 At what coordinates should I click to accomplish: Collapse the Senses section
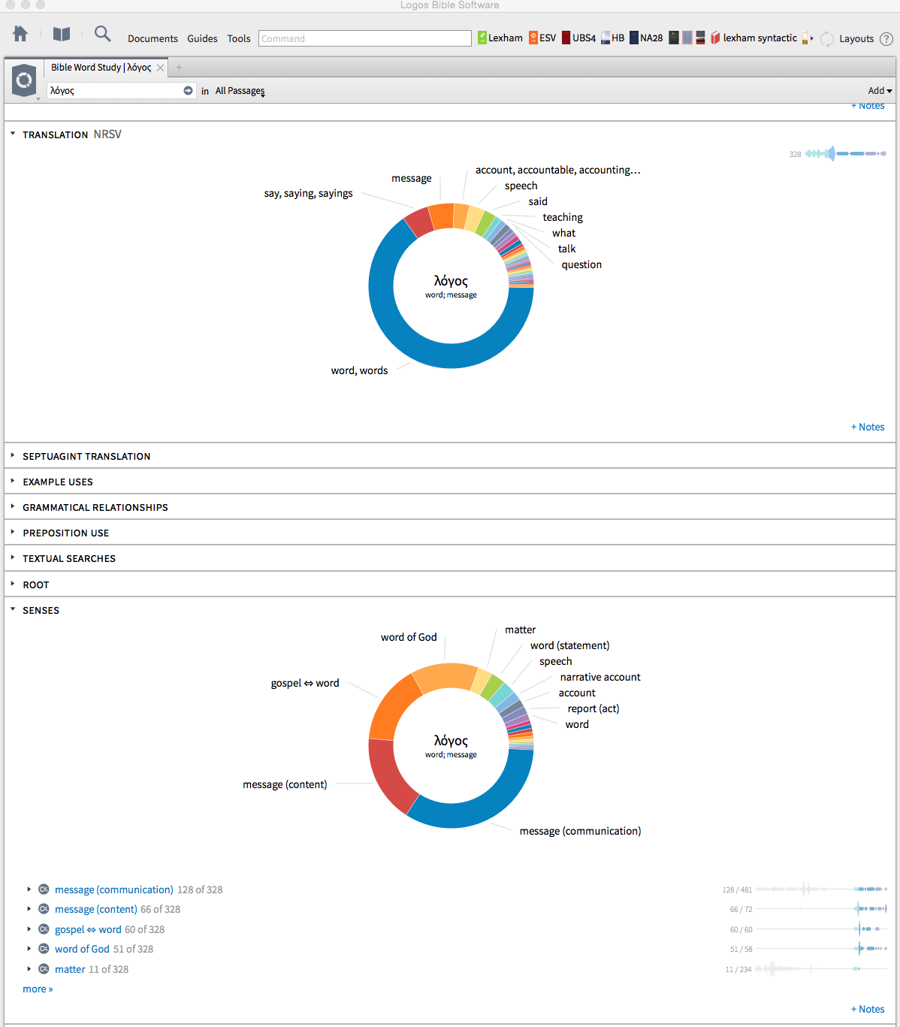click(13, 609)
